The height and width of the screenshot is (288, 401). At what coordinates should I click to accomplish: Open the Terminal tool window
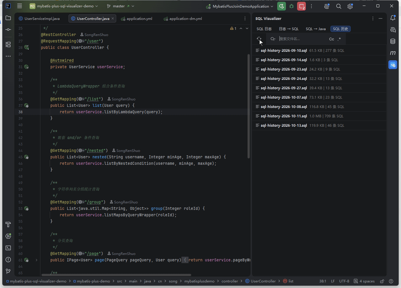tap(8, 248)
